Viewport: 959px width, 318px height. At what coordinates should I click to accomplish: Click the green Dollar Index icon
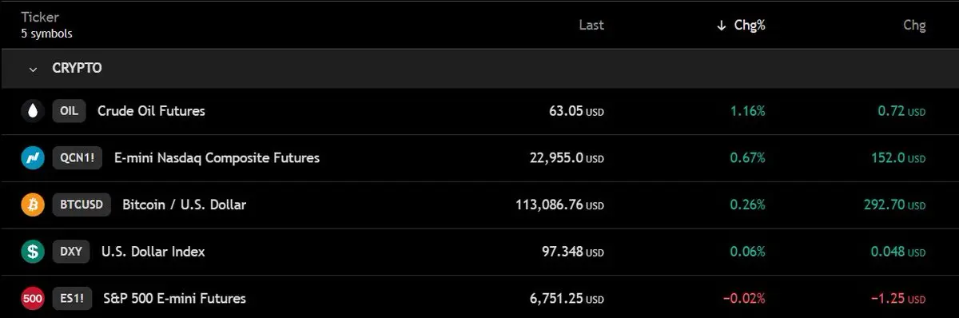[33, 252]
